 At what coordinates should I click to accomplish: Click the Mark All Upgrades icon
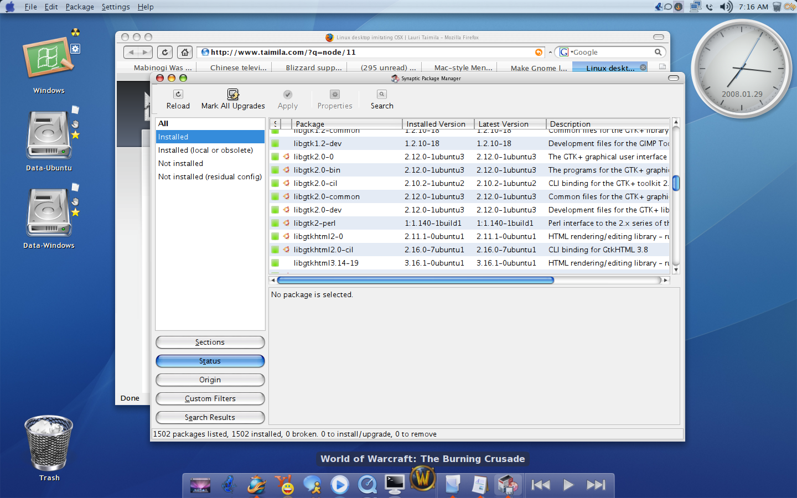233,95
